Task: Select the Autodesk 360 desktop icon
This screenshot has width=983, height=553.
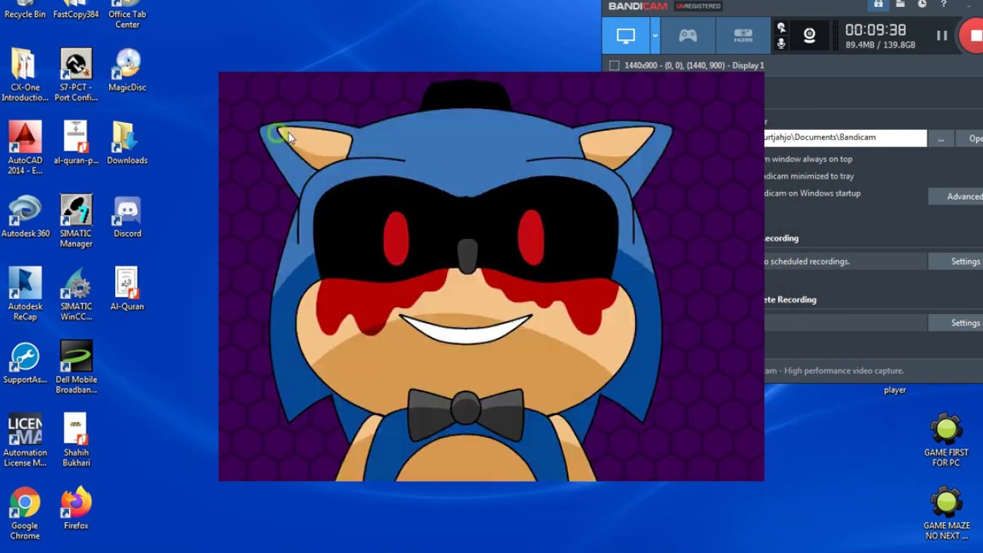Action: [25, 216]
